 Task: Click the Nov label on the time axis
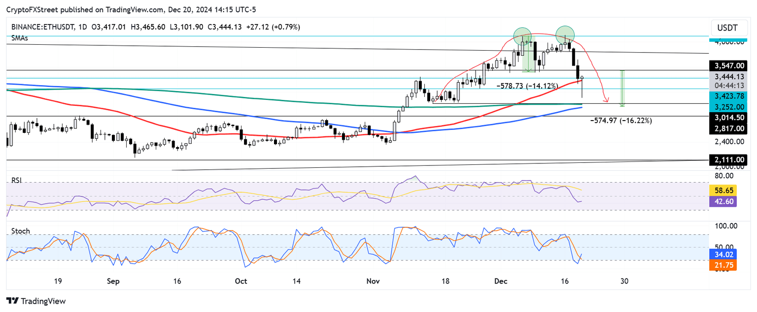[373, 281]
